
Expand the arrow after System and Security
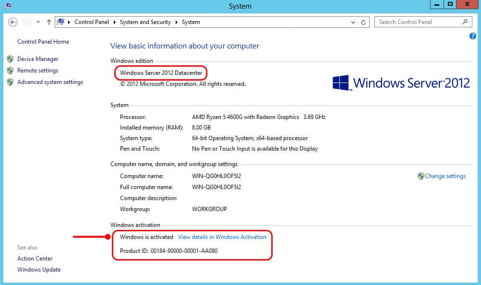tap(176, 22)
